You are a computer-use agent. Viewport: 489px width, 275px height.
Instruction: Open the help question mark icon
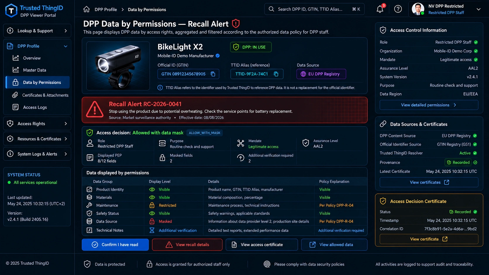click(x=398, y=9)
